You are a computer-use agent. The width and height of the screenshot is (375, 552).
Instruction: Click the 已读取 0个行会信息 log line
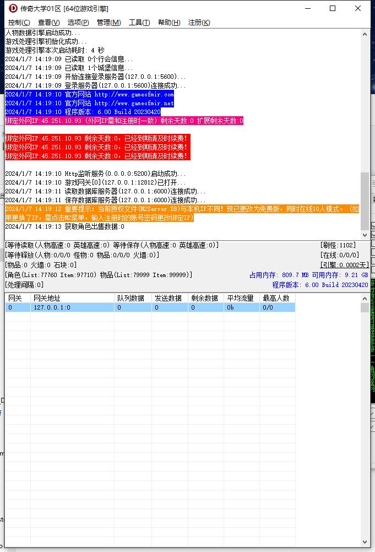tap(69, 59)
